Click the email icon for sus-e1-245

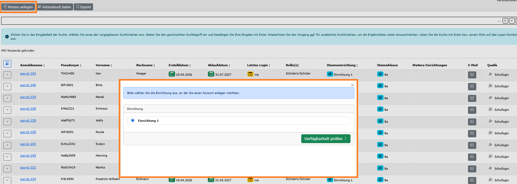tap(472, 157)
